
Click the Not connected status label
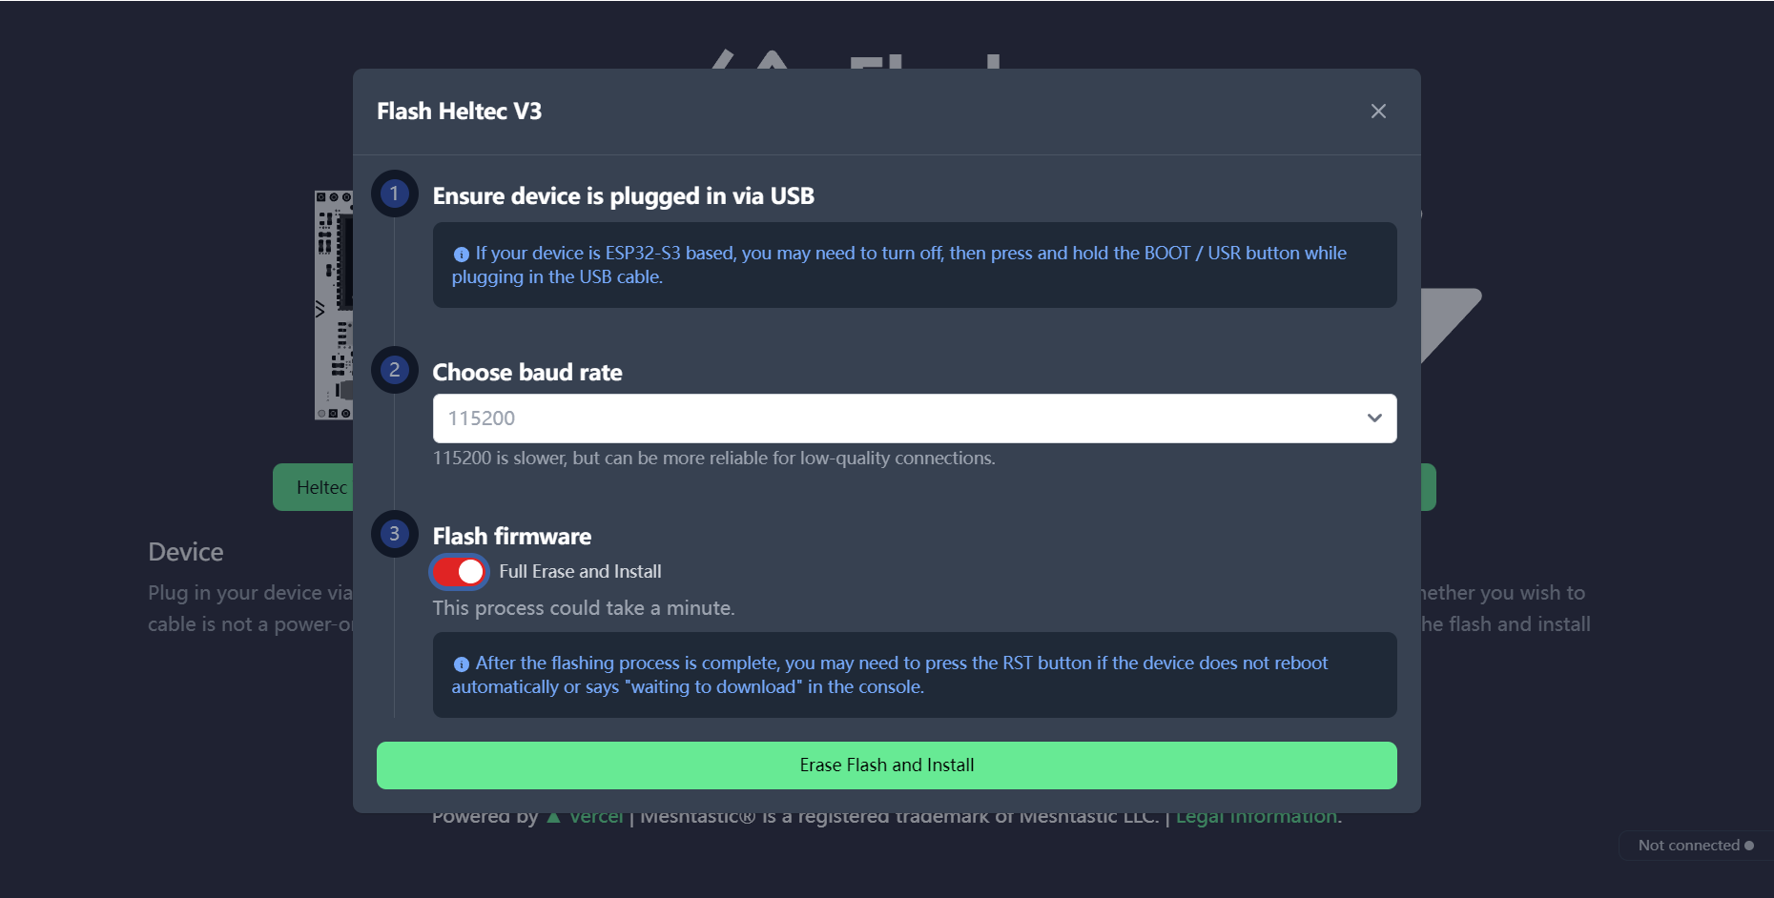point(1688,846)
